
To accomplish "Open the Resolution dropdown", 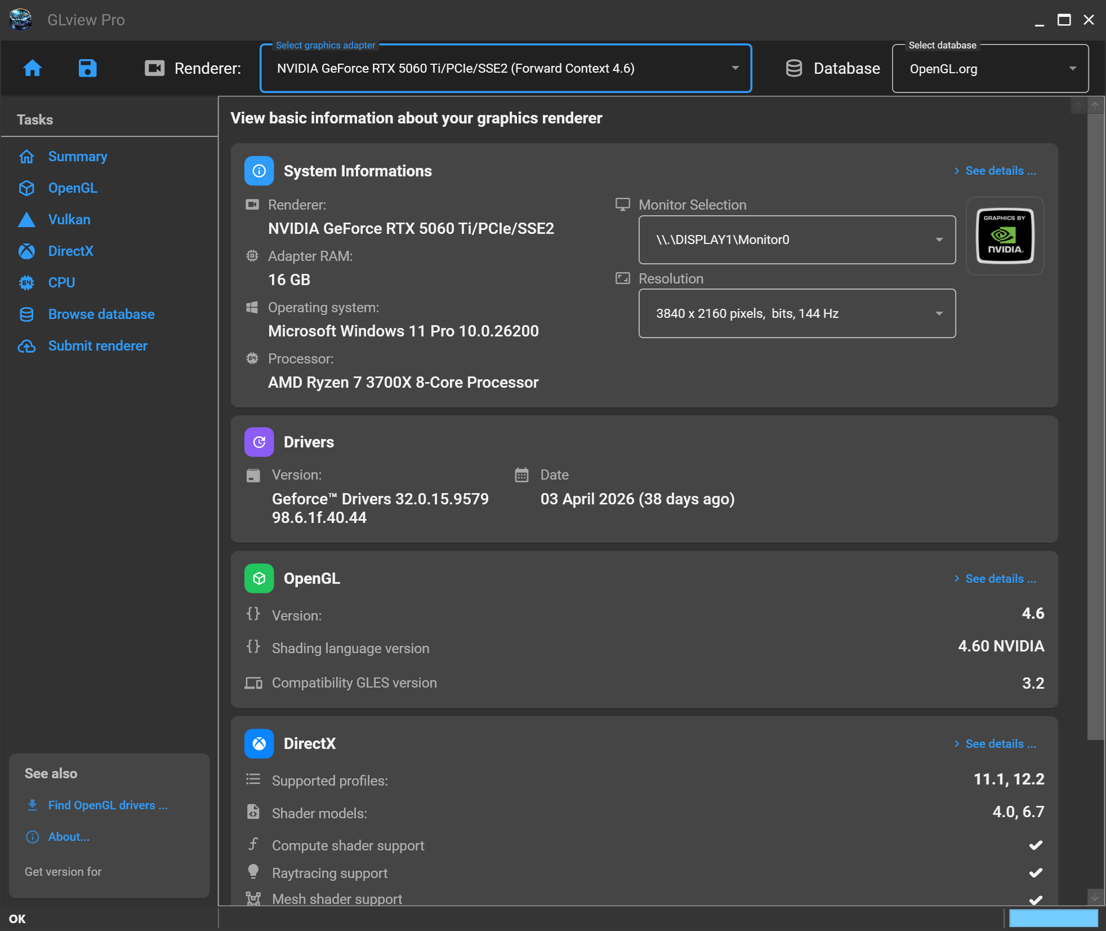I will coord(797,313).
